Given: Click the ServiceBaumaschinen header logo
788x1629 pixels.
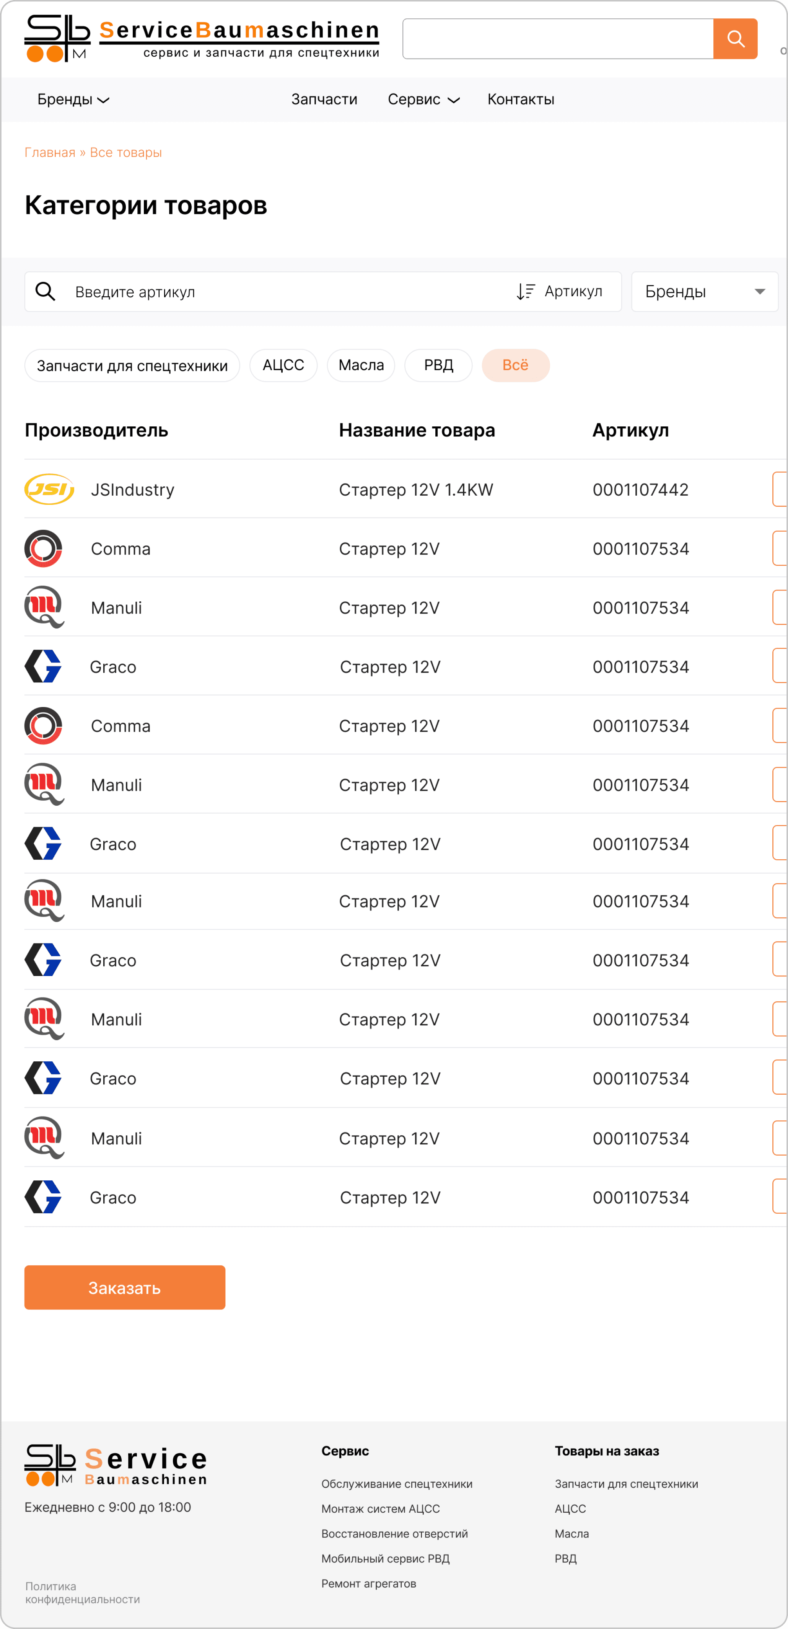Looking at the screenshot, I should (x=202, y=39).
